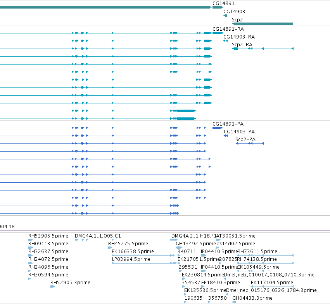Click the CG14891 gene label
330x304 pixels.
(223, 3)
